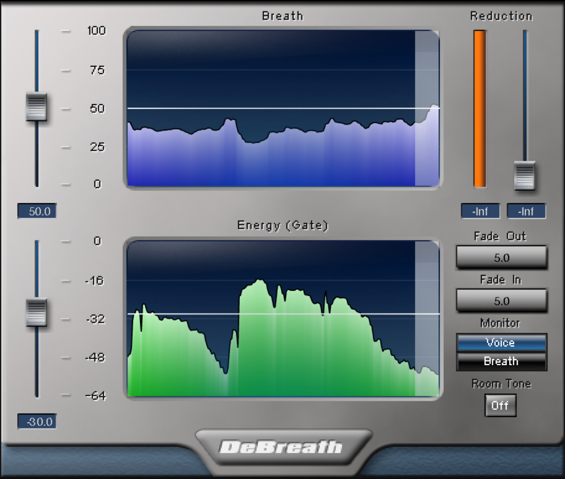Select Voice in the Monitor section
Image resolution: width=565 pixels, height=479 pixels.
(501, 343)
